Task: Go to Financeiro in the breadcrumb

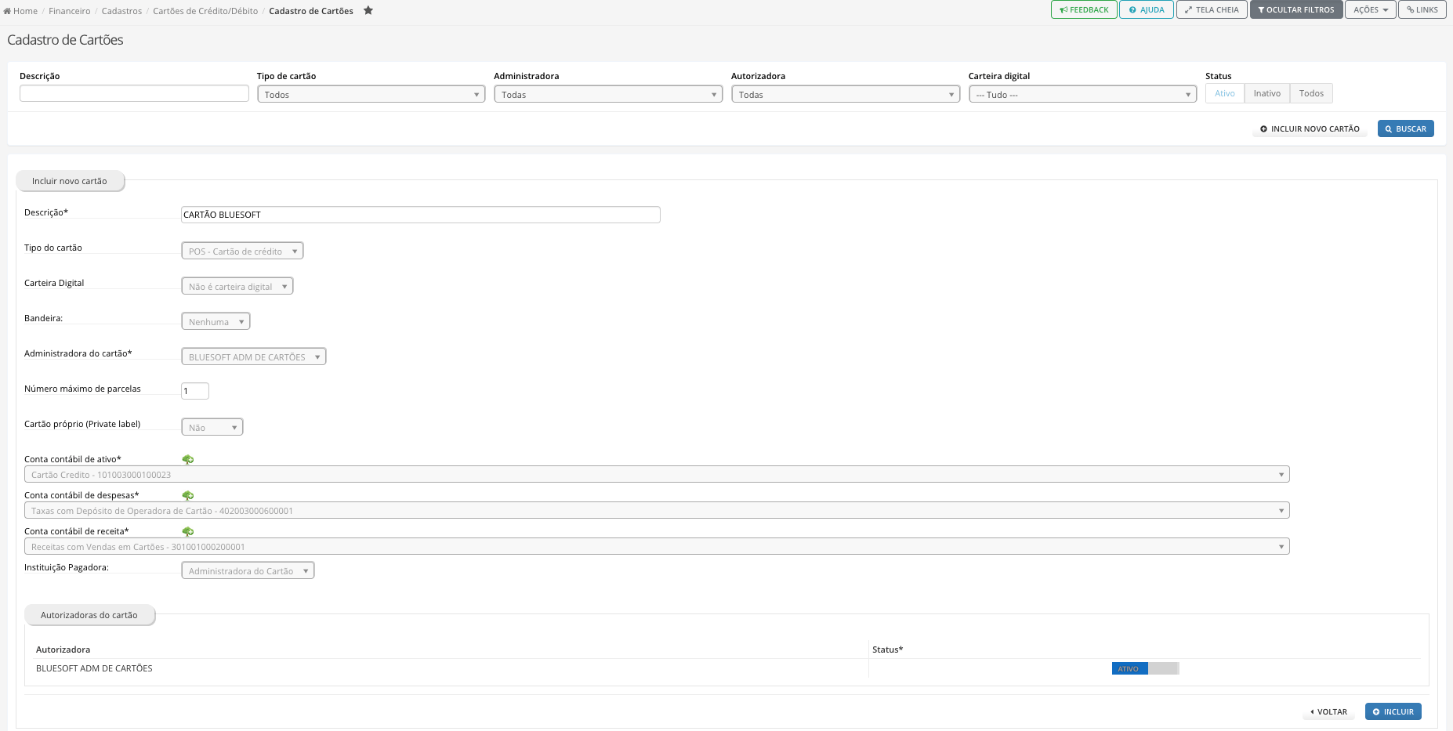Action: pos(69,11)
